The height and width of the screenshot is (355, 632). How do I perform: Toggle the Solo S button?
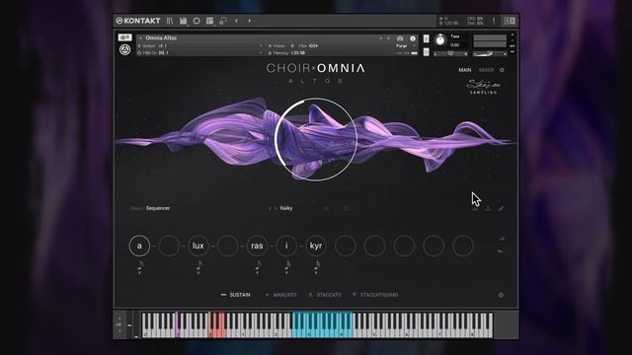click(x=426, y=39)
